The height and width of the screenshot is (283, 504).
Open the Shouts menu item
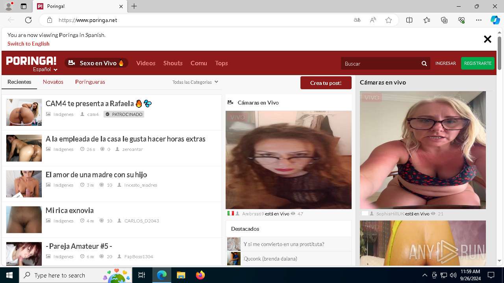(x=173, y=63)
